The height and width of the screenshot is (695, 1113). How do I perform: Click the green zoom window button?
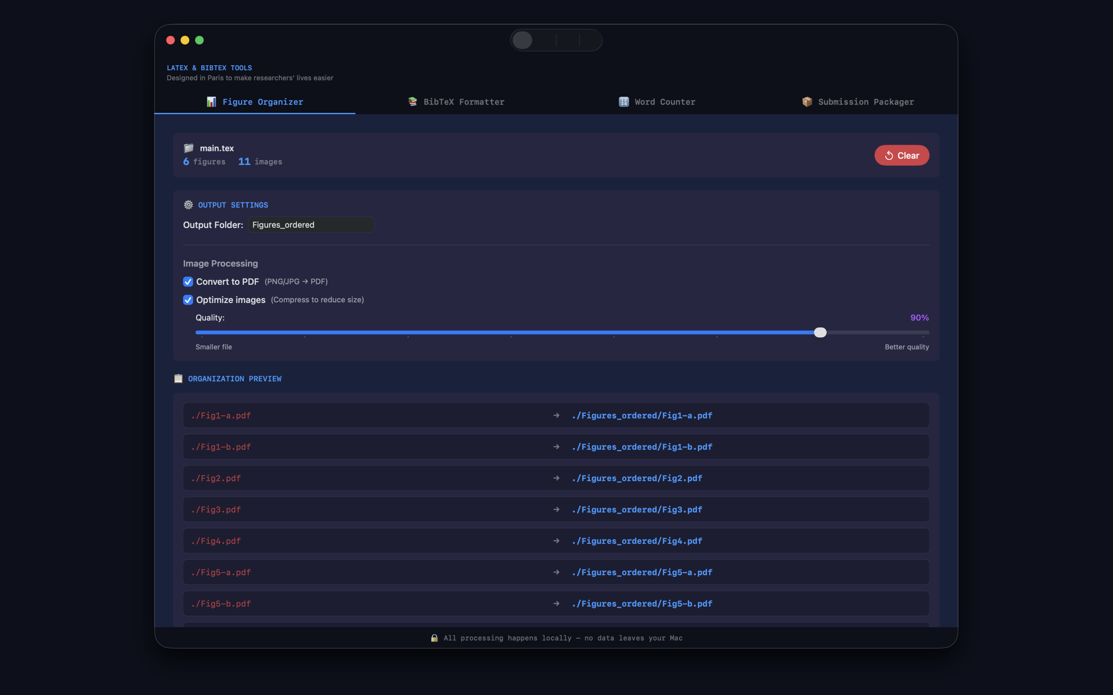[x=199, y=41]
